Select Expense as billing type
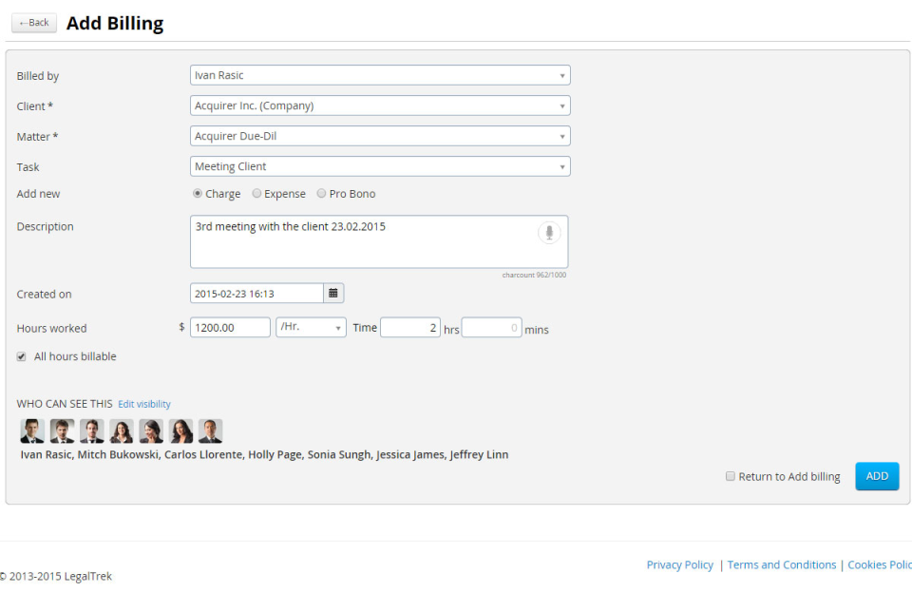Image resolution: width=912 pixels, height=612 pixels. pyautogui.click(x=256, y=193)
